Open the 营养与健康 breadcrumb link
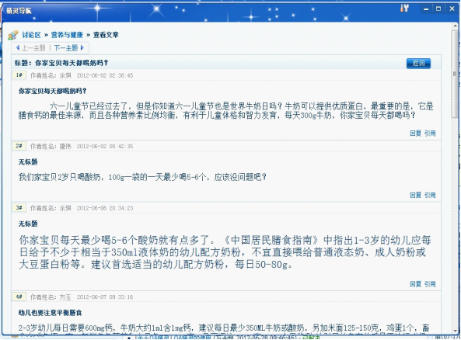The height and width of the screenshot is (340, 461). 67,35
